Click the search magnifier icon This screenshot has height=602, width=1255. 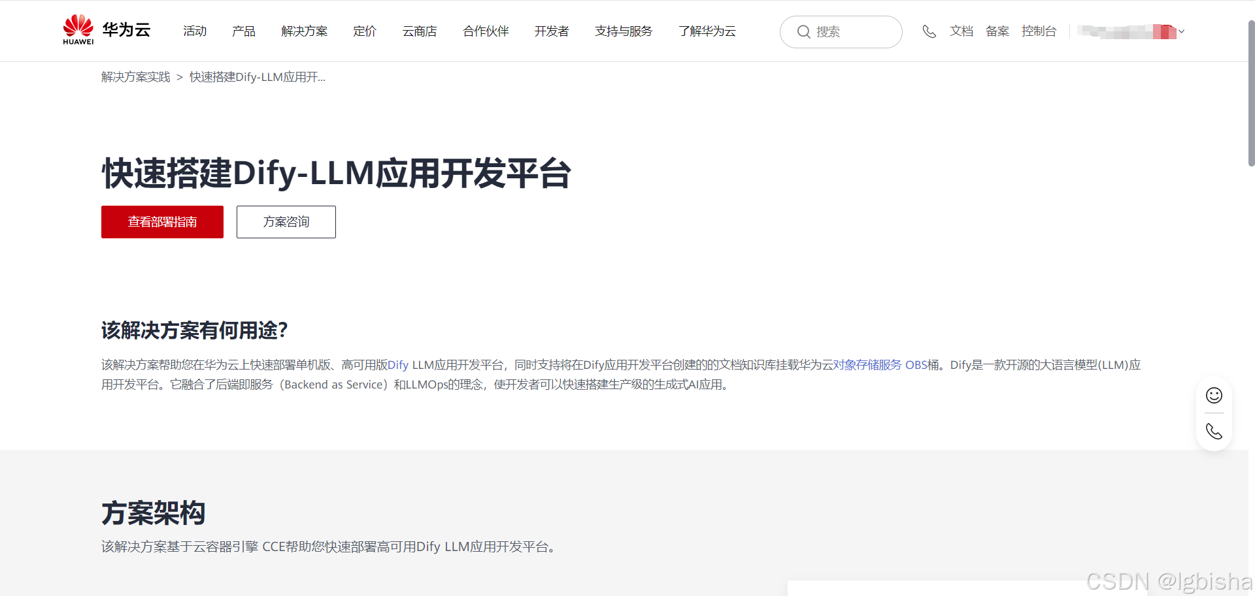click(803, 31)
